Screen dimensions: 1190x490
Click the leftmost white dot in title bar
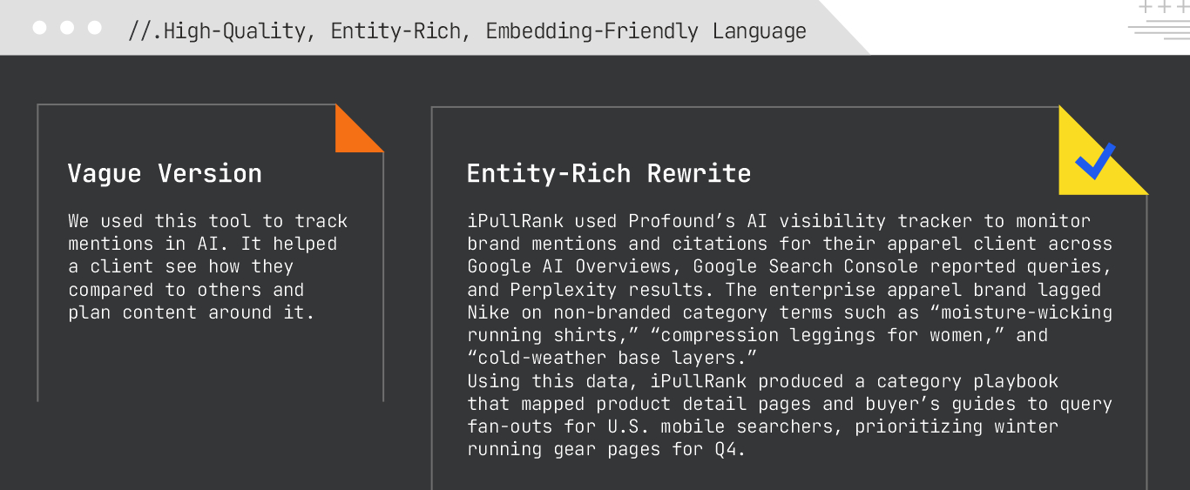click(x=39, y=28)
